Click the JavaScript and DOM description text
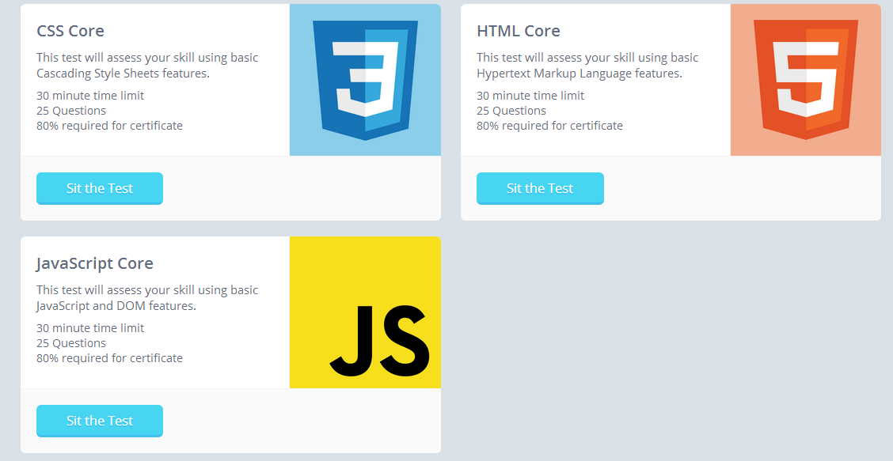This screenshot has height=461, width=893. point(147,297)
